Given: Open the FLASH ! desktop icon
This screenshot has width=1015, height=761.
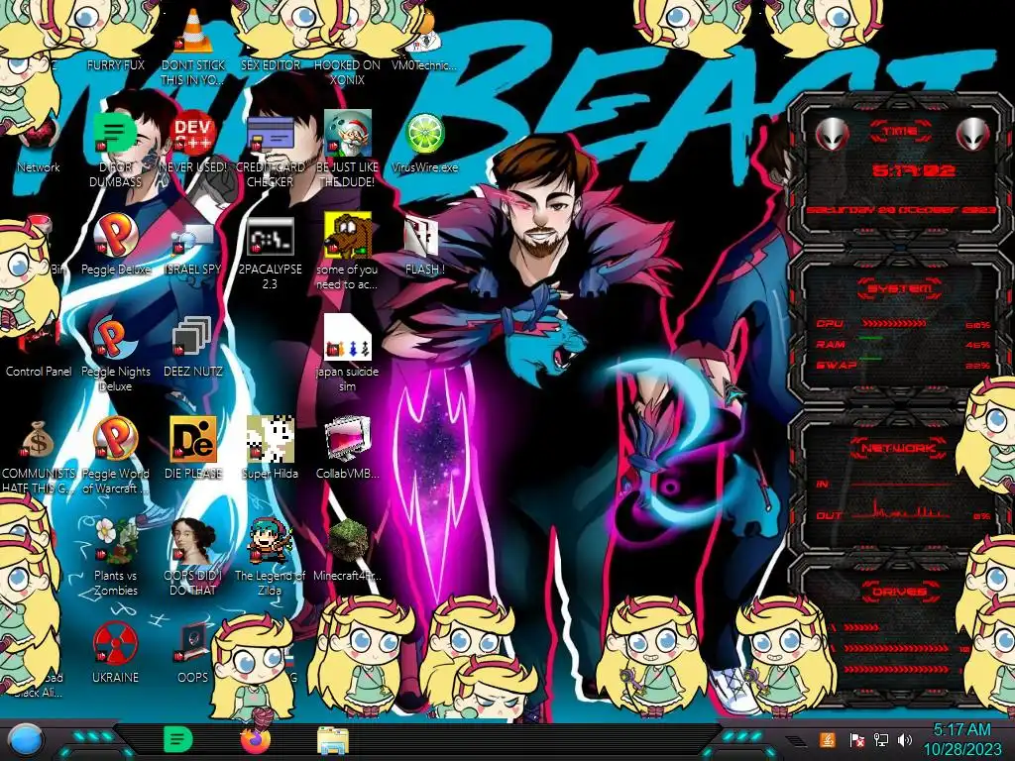Looking at the screenshot, I should tap(424, 246).
